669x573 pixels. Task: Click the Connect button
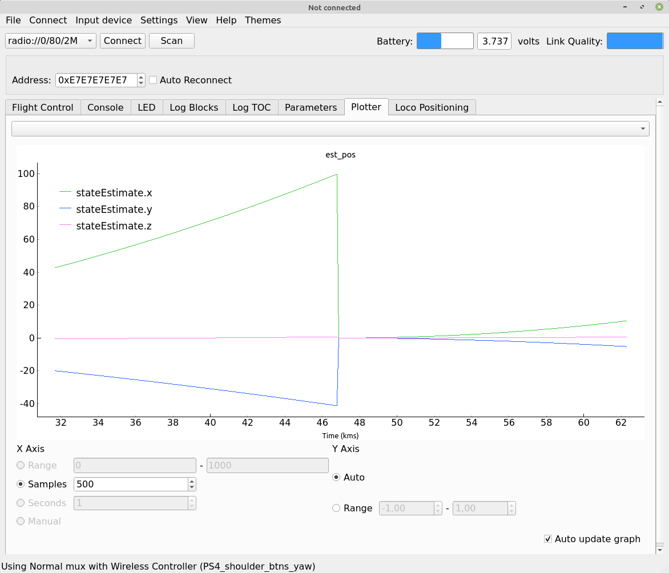pyautogui.click(x=122, y=41)
